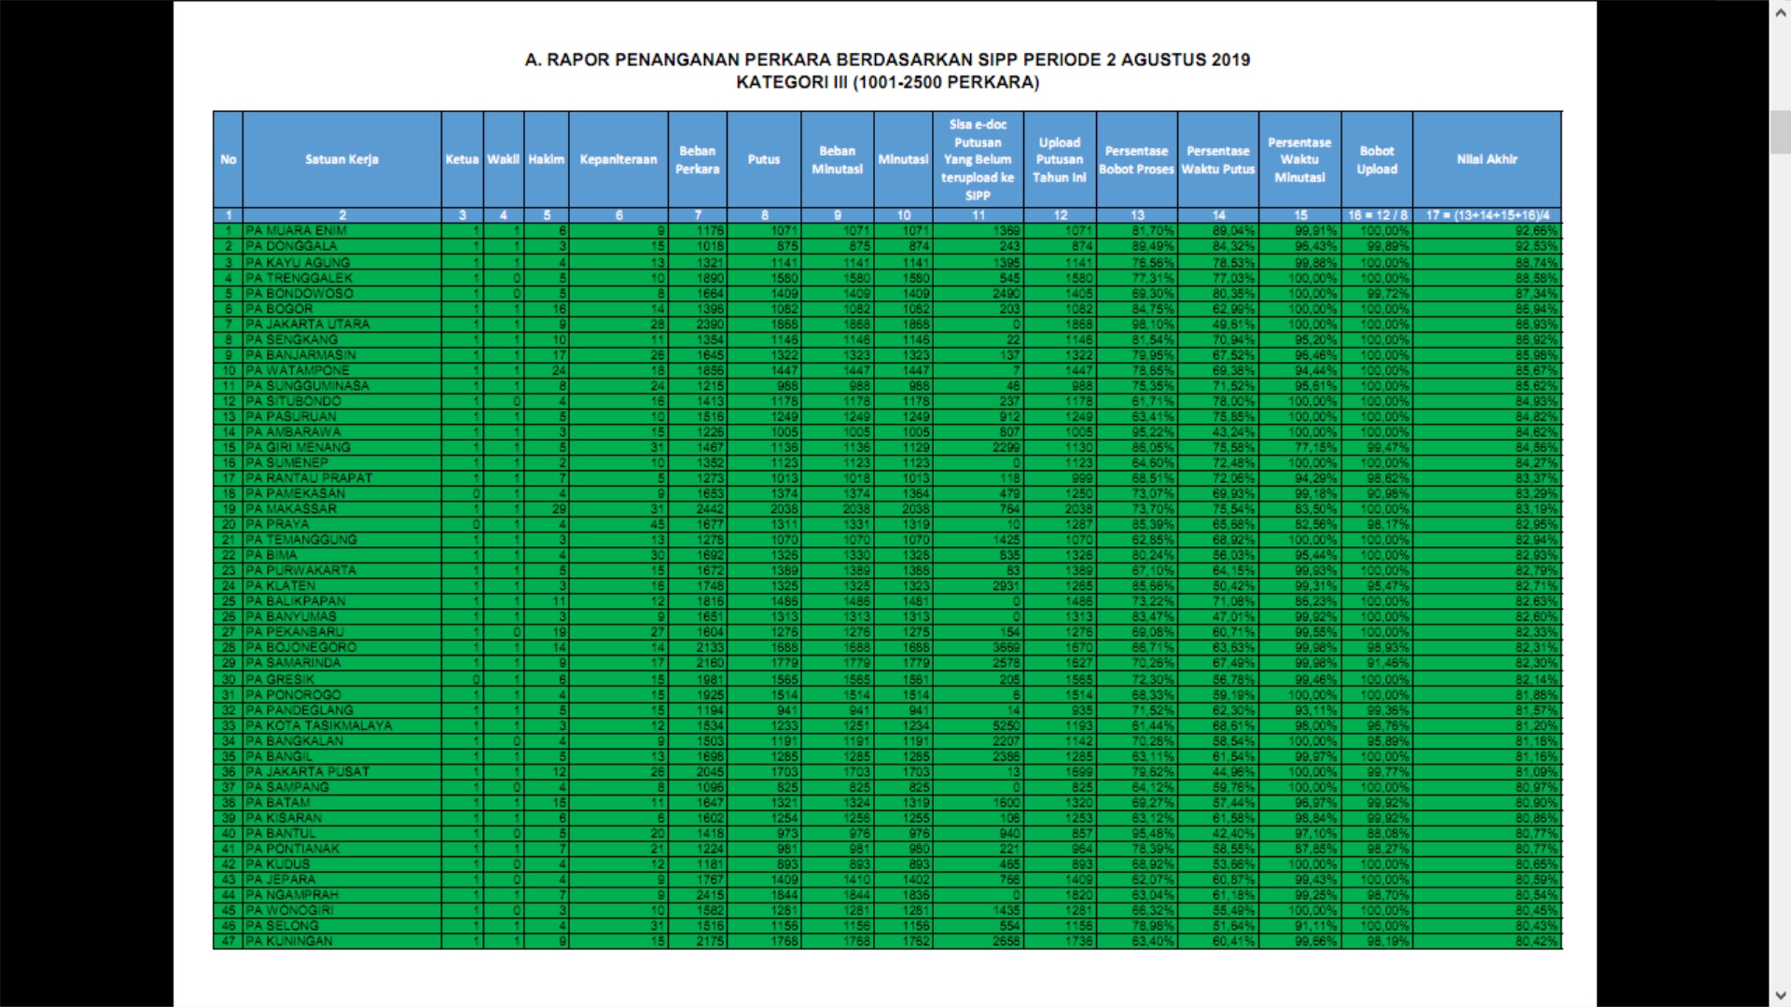Select the PA MUARA ENIM row name
This screenshot has width=1791, height=1007.
[297, 230]
